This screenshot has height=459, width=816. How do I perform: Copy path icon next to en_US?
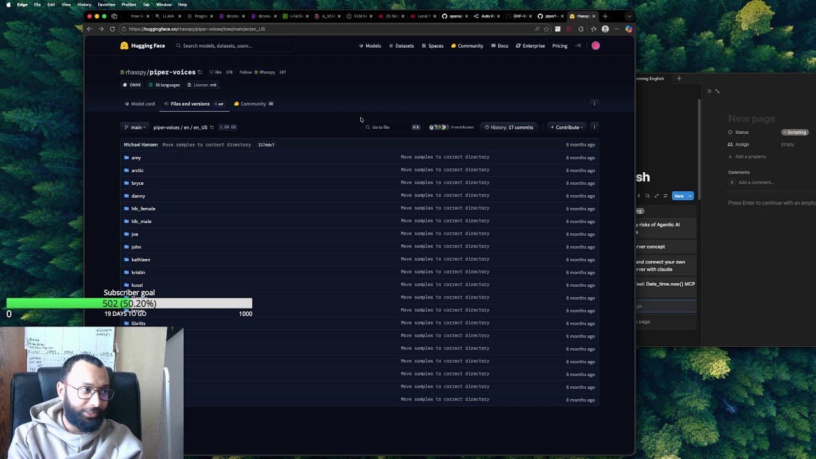click(x=212, y=127)
